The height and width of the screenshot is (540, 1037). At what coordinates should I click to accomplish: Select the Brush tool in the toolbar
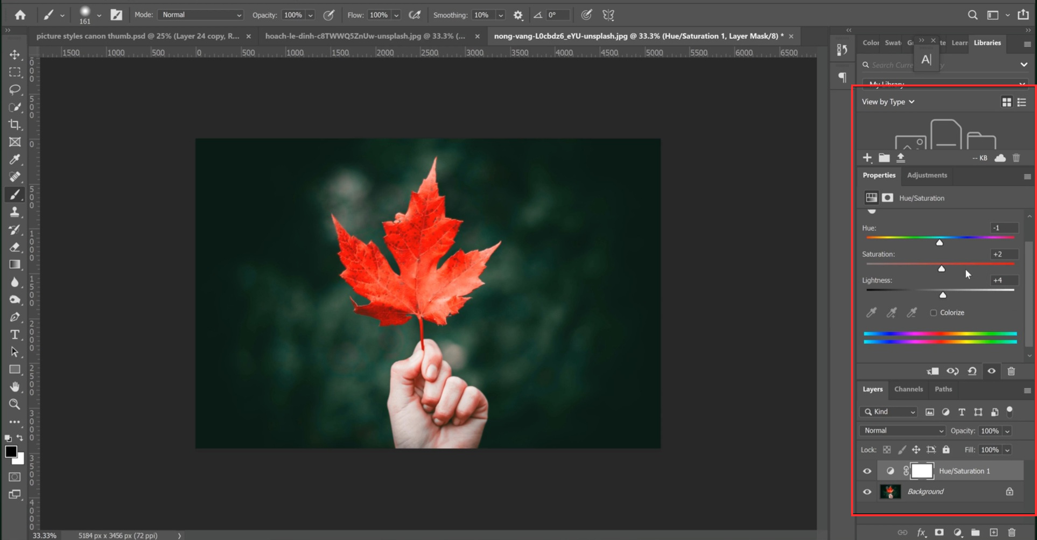15,194
